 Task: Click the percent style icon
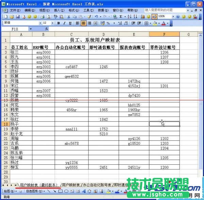click(108, 23)
